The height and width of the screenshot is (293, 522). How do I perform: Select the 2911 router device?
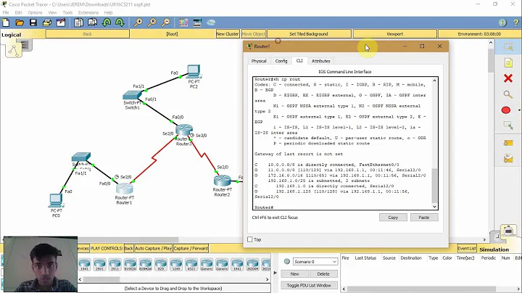pos(115,265)
